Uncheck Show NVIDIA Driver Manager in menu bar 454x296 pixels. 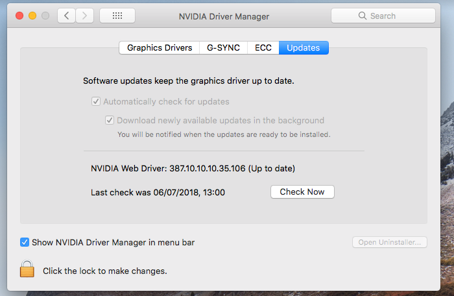click(25, 242)
